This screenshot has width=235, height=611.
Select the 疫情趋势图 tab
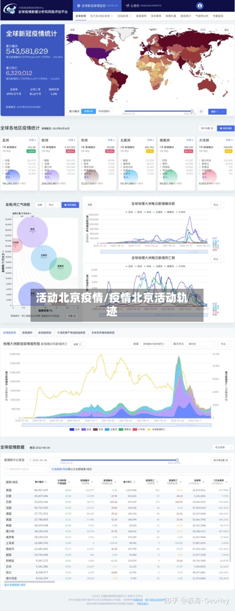coord(10,332)
